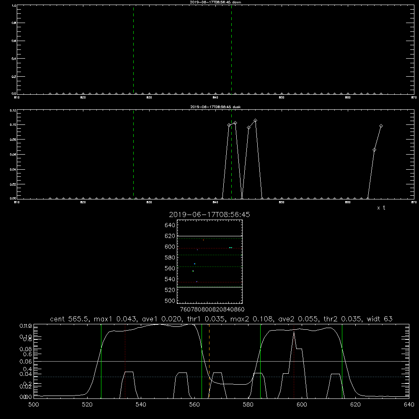Click the '500' label on the center plot y-axis
This screenshot has height=419, width=419.
[x=170, y=300]
